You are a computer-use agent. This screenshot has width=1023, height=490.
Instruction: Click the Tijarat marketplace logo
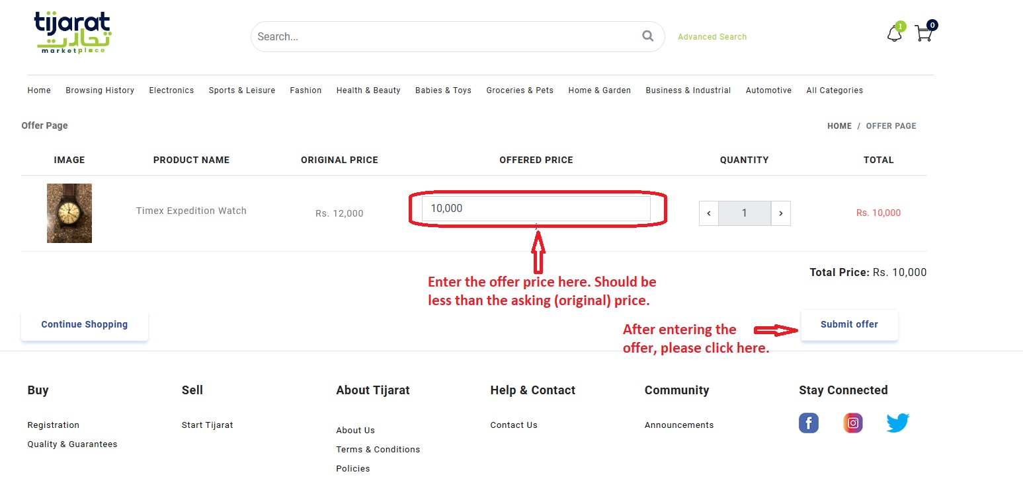pos(73,33)
